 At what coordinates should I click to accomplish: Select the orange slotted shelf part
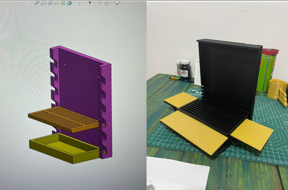click(x=63, y=119)
